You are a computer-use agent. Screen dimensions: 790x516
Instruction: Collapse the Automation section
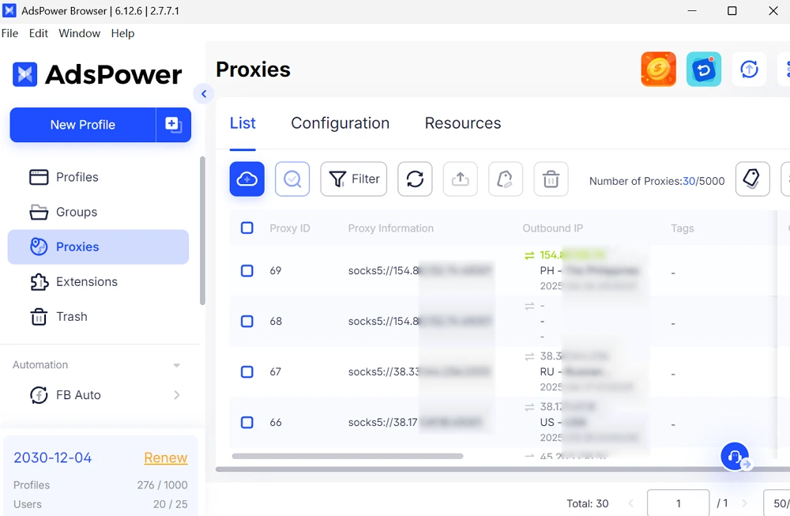tap(176, 365)
